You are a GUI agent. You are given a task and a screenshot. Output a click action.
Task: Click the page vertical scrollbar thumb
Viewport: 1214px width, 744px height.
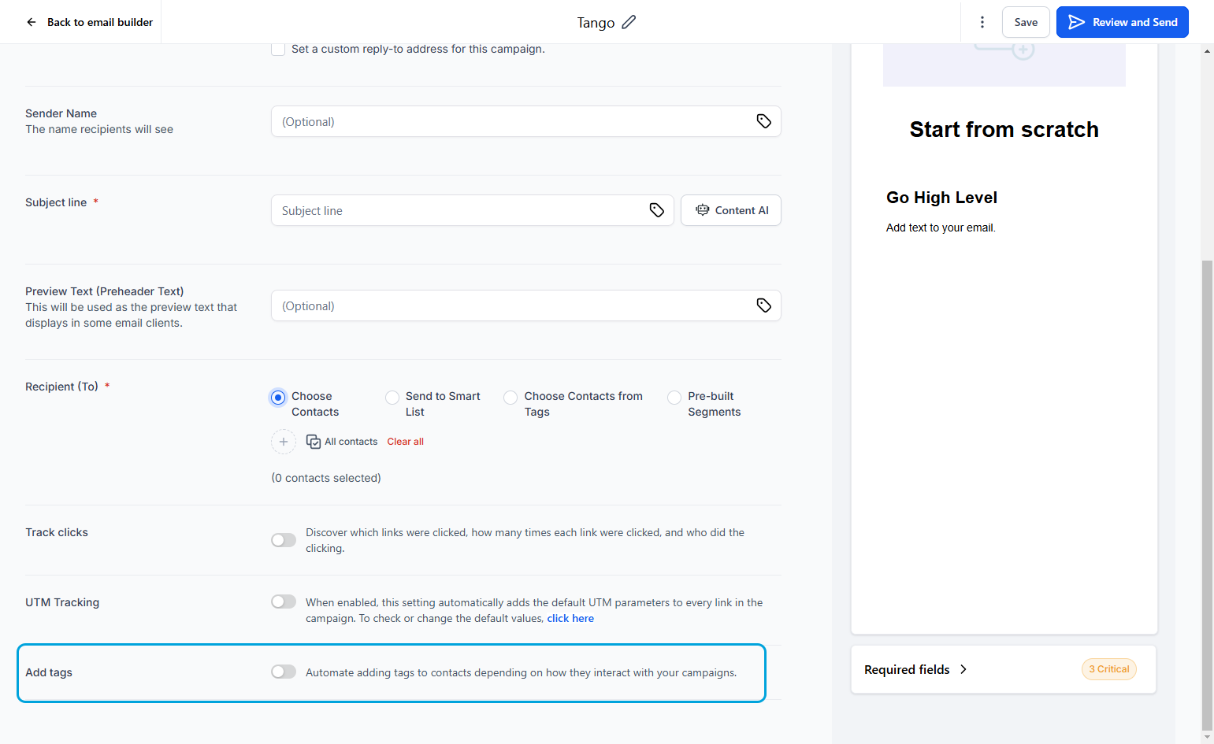[1207, 494]
